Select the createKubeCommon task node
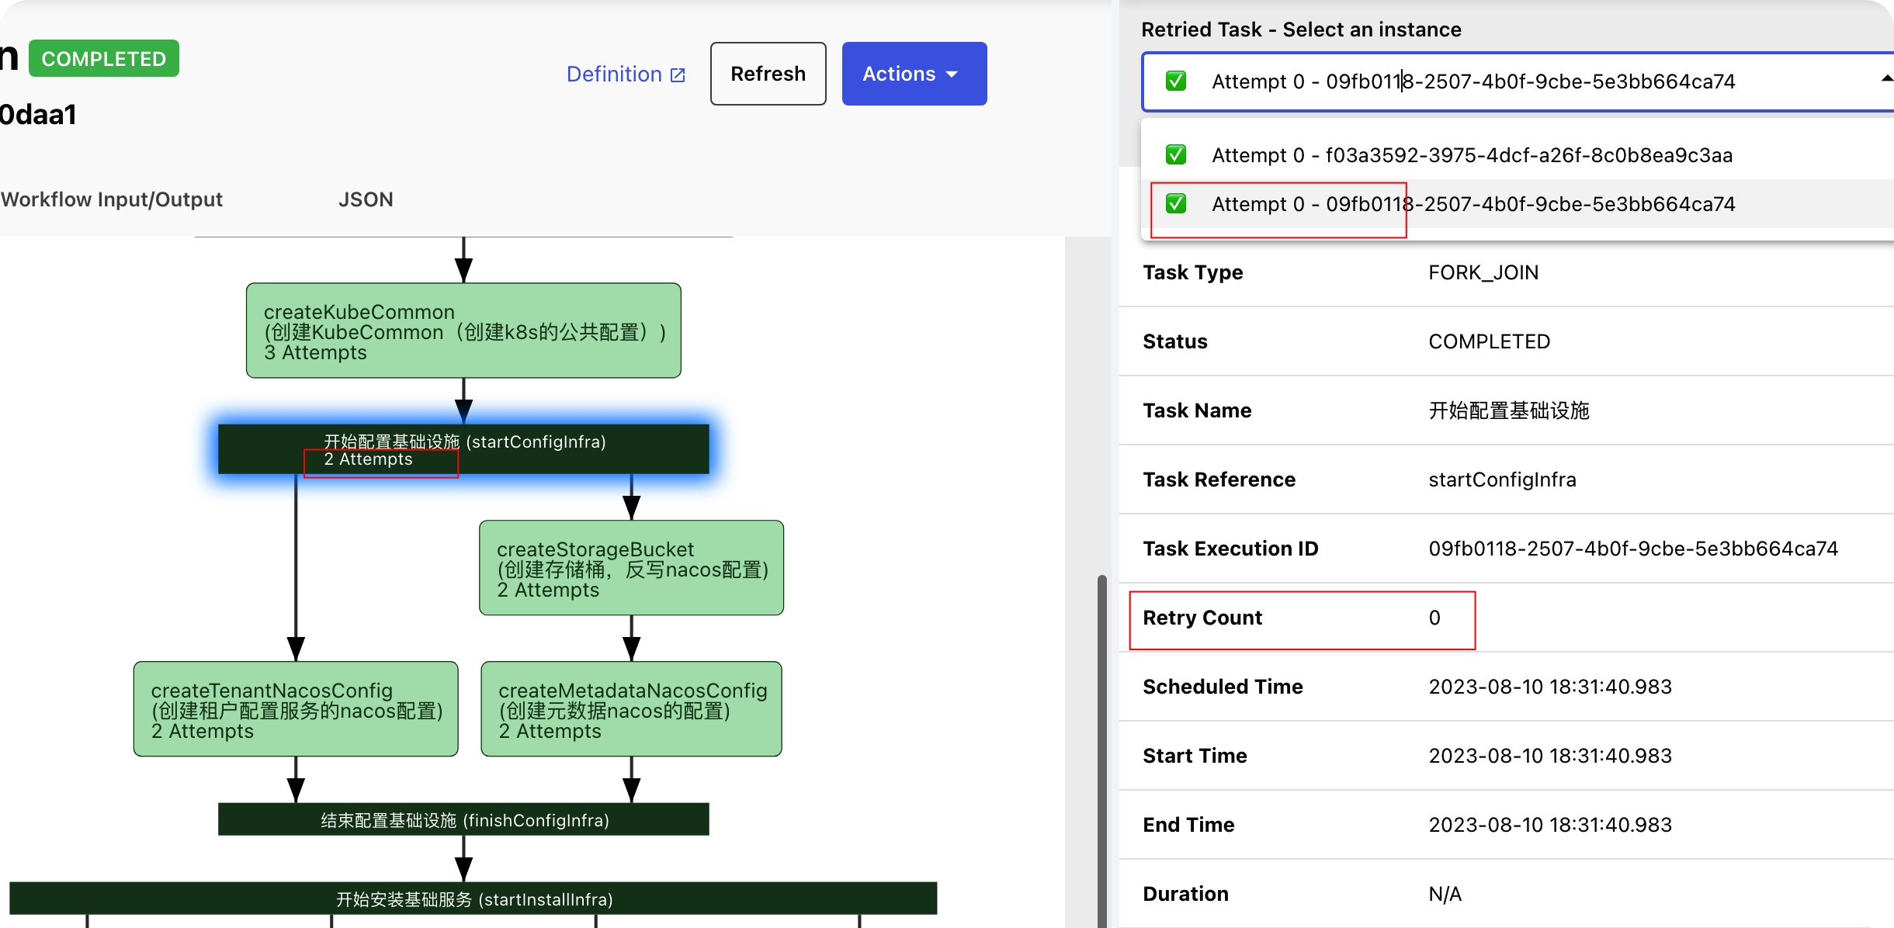Viewport: 1894px width, 928px height. [463, 331]
